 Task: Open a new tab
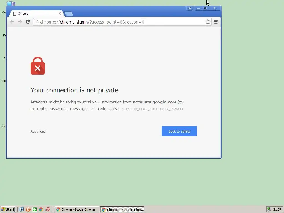click(x=69, y=14)
